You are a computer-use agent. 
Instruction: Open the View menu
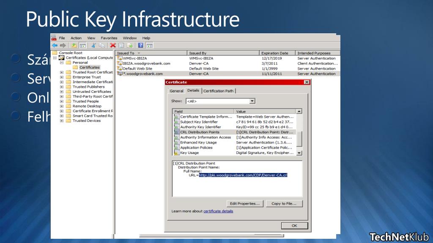click(x=91, y=38)
